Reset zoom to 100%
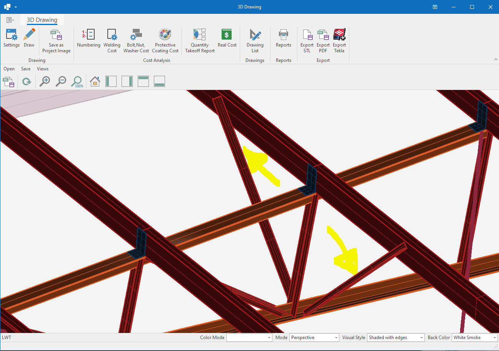499x351 pixels. (x=77, y=82)
